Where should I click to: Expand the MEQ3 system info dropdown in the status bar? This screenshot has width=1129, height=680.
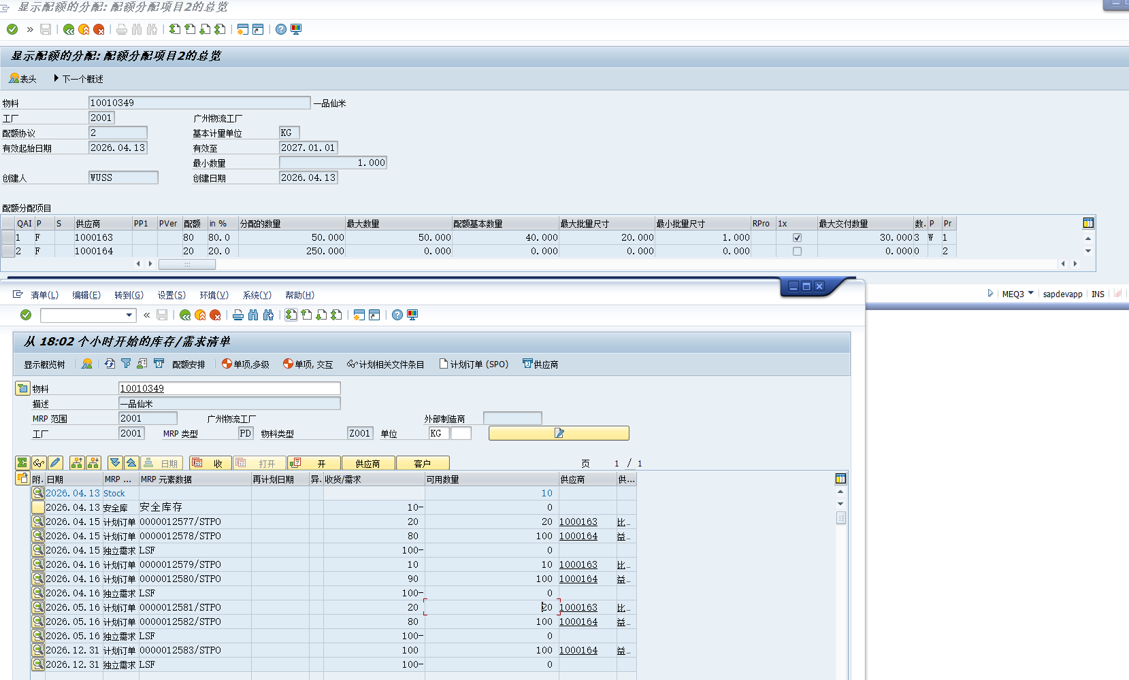[1031, 293]
